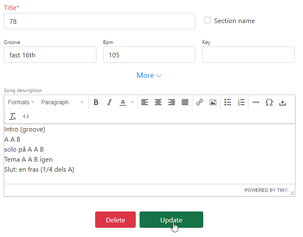The width and height of the screenshot is (303, 237).
Task: Open the special character omega picker
Action: pyautogui.click(x=269, y=102)
